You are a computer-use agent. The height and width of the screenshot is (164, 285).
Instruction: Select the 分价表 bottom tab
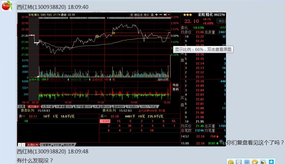(x=57, y=145)
